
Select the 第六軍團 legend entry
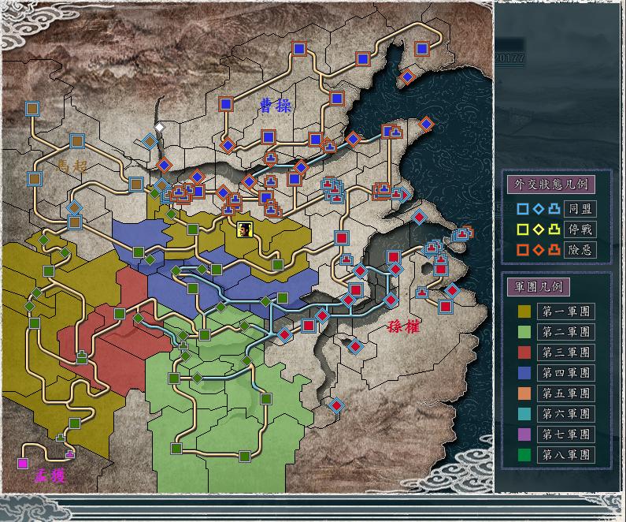click(x=566, y=414)
